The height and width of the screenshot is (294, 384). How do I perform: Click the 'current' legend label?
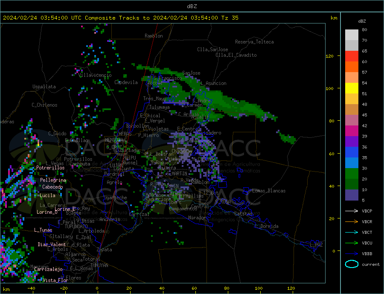tap(371, 265)
